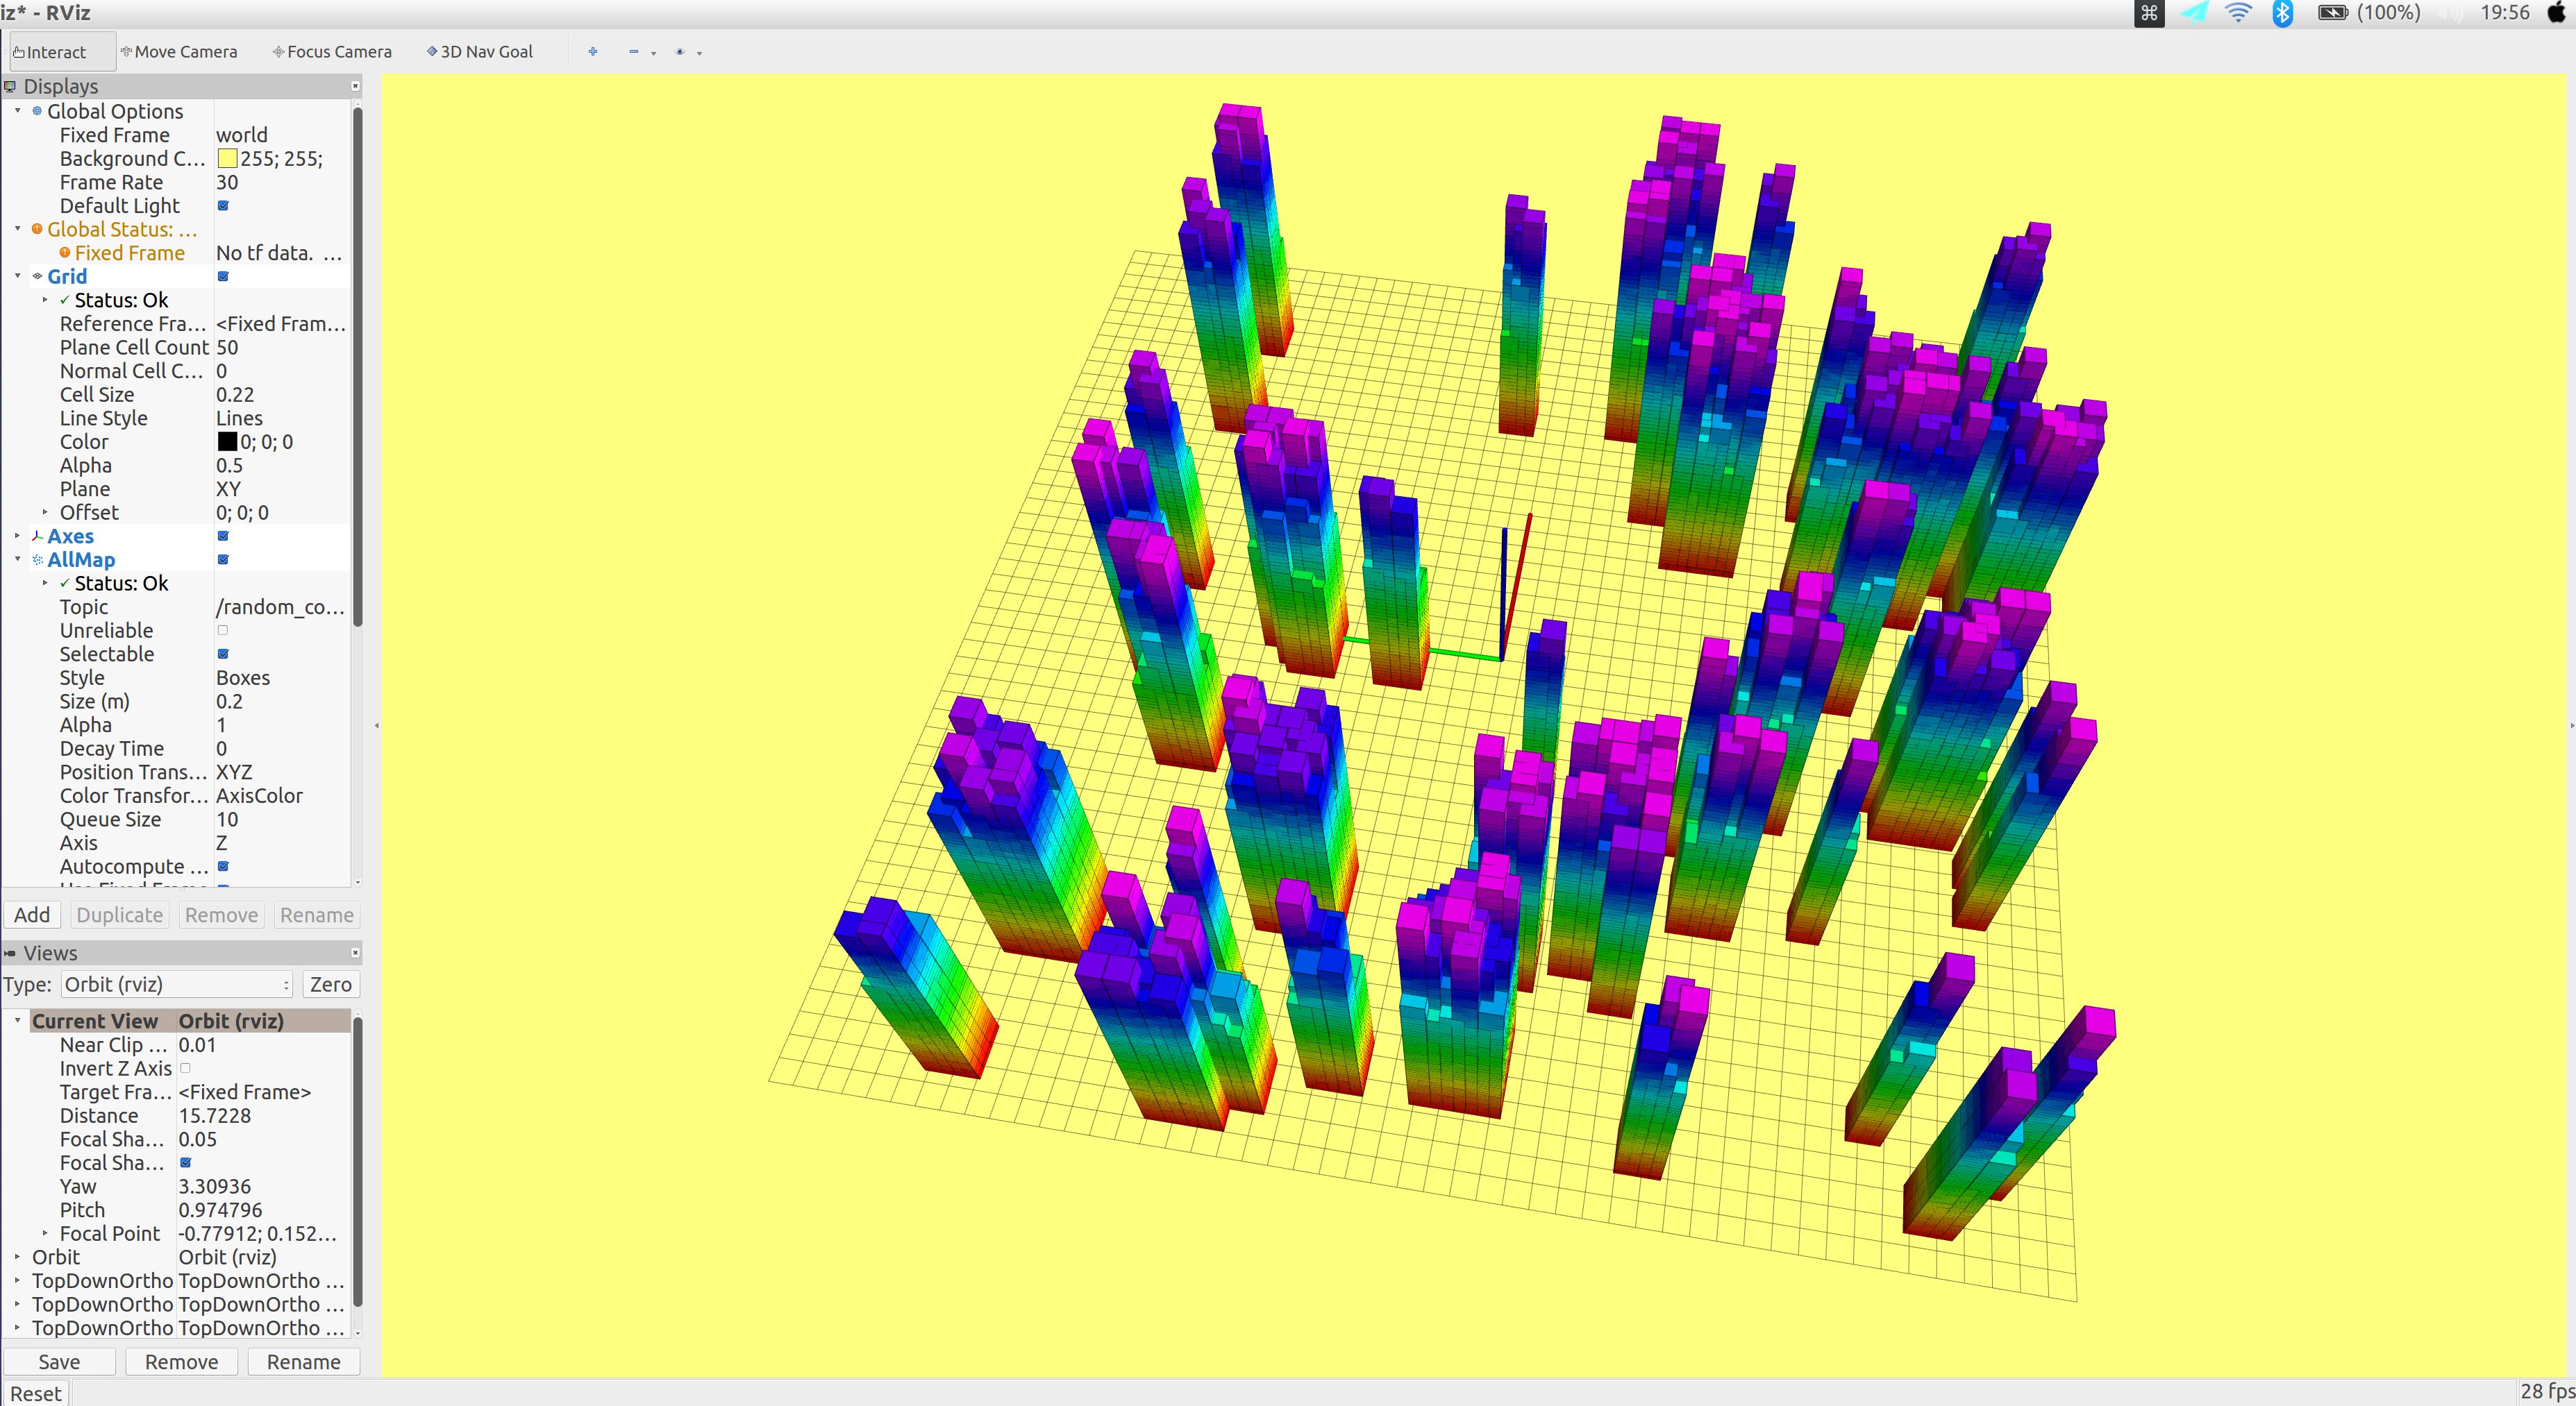Click the plus add-tool icon
The image size is (2576, 1406).
coord(593,52)
